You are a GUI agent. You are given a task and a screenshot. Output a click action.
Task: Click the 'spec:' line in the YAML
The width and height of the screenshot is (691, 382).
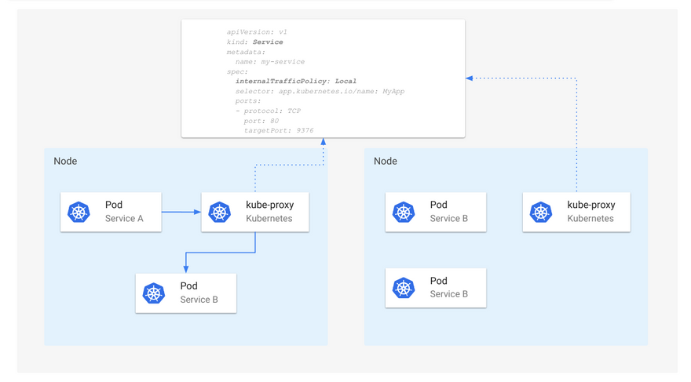click(237, 71)
